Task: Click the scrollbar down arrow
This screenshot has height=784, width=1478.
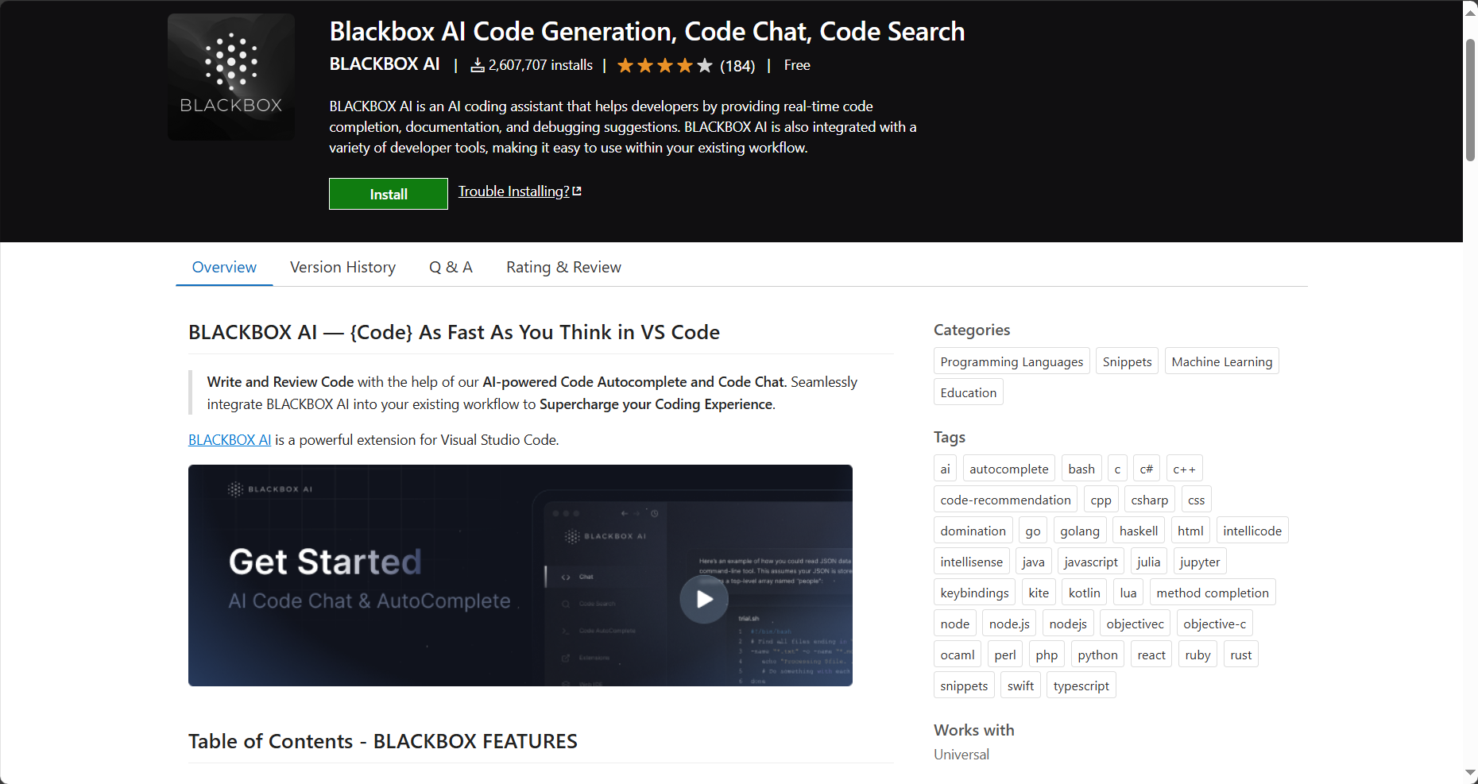Action: point(1471,772)
